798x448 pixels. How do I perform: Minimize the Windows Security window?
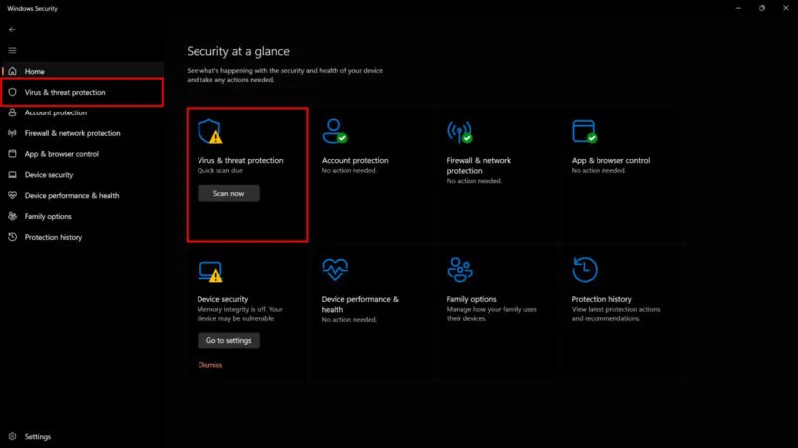tap(738, 8)
